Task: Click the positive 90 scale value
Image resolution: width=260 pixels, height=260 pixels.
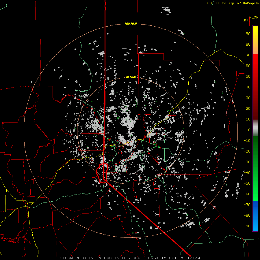Action: tap(248, 34)
